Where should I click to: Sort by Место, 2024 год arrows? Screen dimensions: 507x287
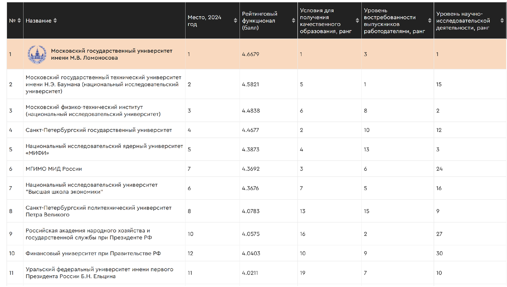236,21
